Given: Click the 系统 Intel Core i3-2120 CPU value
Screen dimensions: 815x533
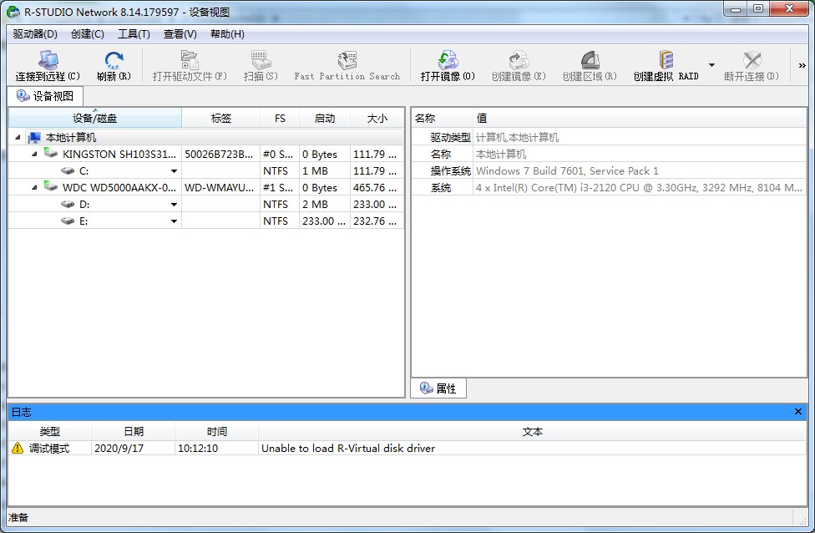Looking at the screenshot, I should pyautogui.click(x=639, y=187).
